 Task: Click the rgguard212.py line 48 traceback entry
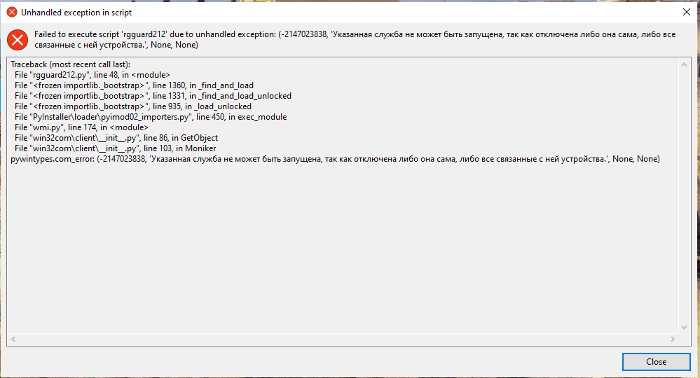(92, 75)
